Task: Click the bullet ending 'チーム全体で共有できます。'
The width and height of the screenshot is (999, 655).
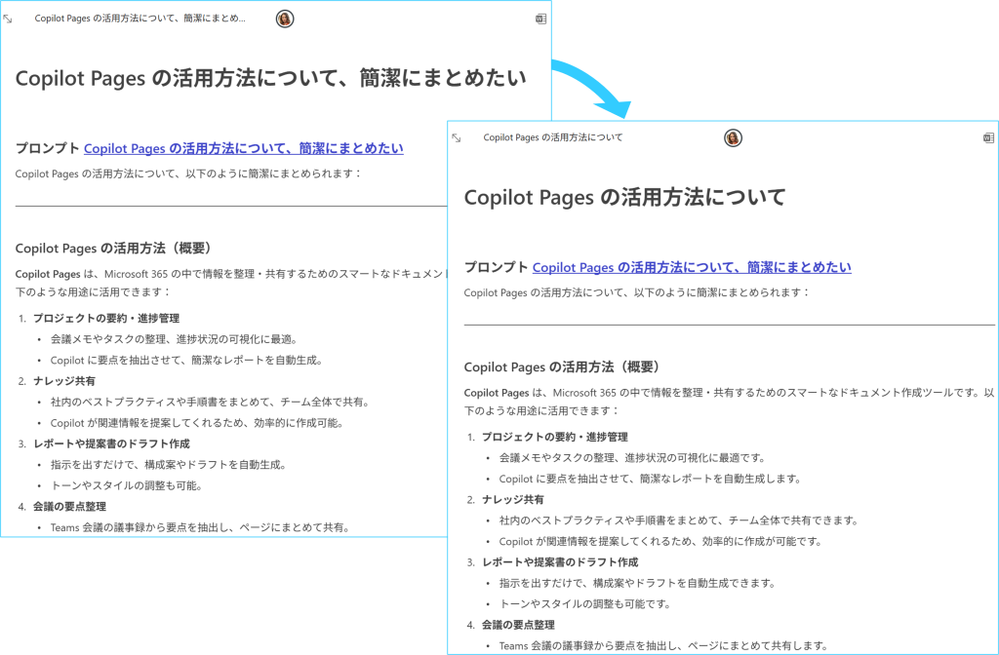Action: click(x=679, y=520)
